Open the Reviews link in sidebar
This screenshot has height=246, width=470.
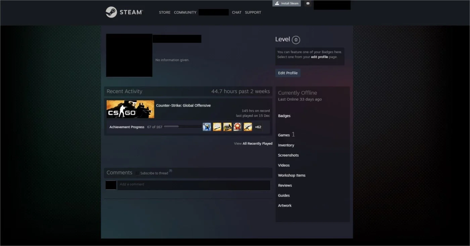click(285, 185)
